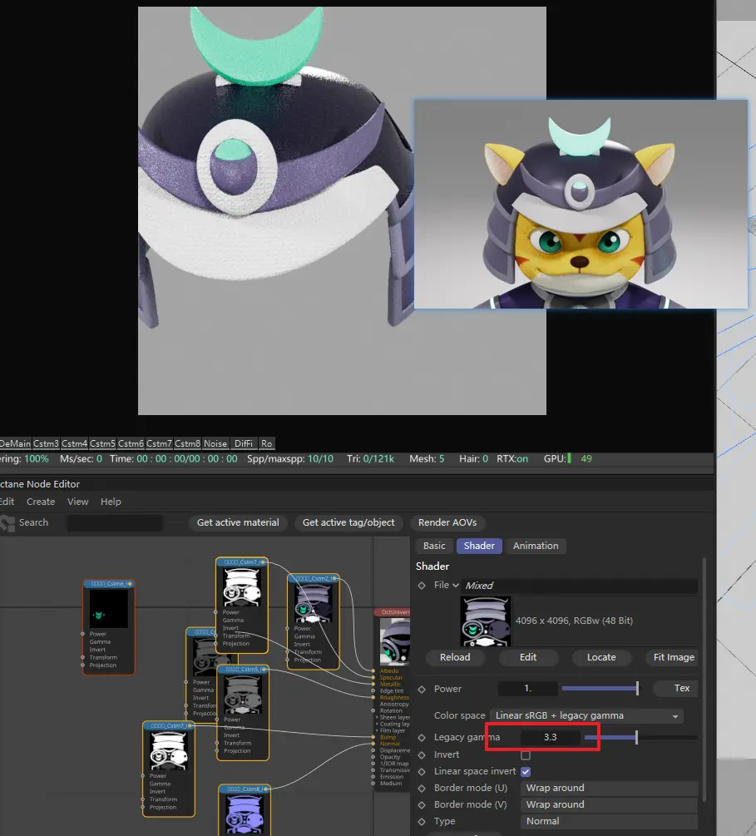The height and width of the screenshot is (836, 756).
Task: Toggle keyframe diamond beside Linear space invert
Action: click(422, 772)
